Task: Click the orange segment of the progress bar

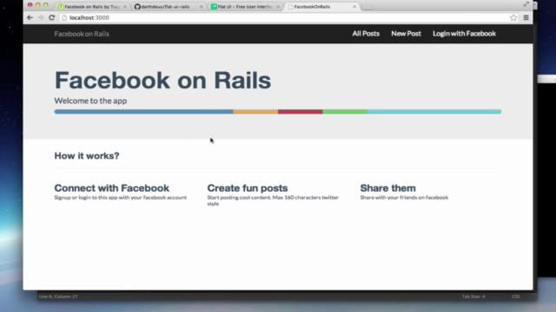Action: point(255,112)
